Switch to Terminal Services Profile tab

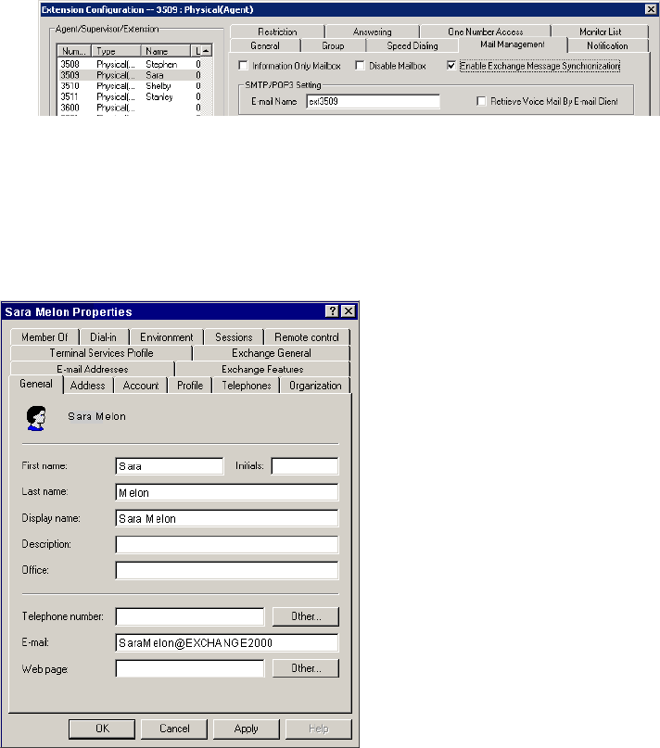pyautogui.click(x=102, y=353)
